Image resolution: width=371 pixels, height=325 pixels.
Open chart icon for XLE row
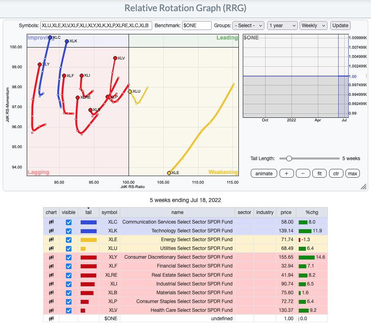point(51,240)
